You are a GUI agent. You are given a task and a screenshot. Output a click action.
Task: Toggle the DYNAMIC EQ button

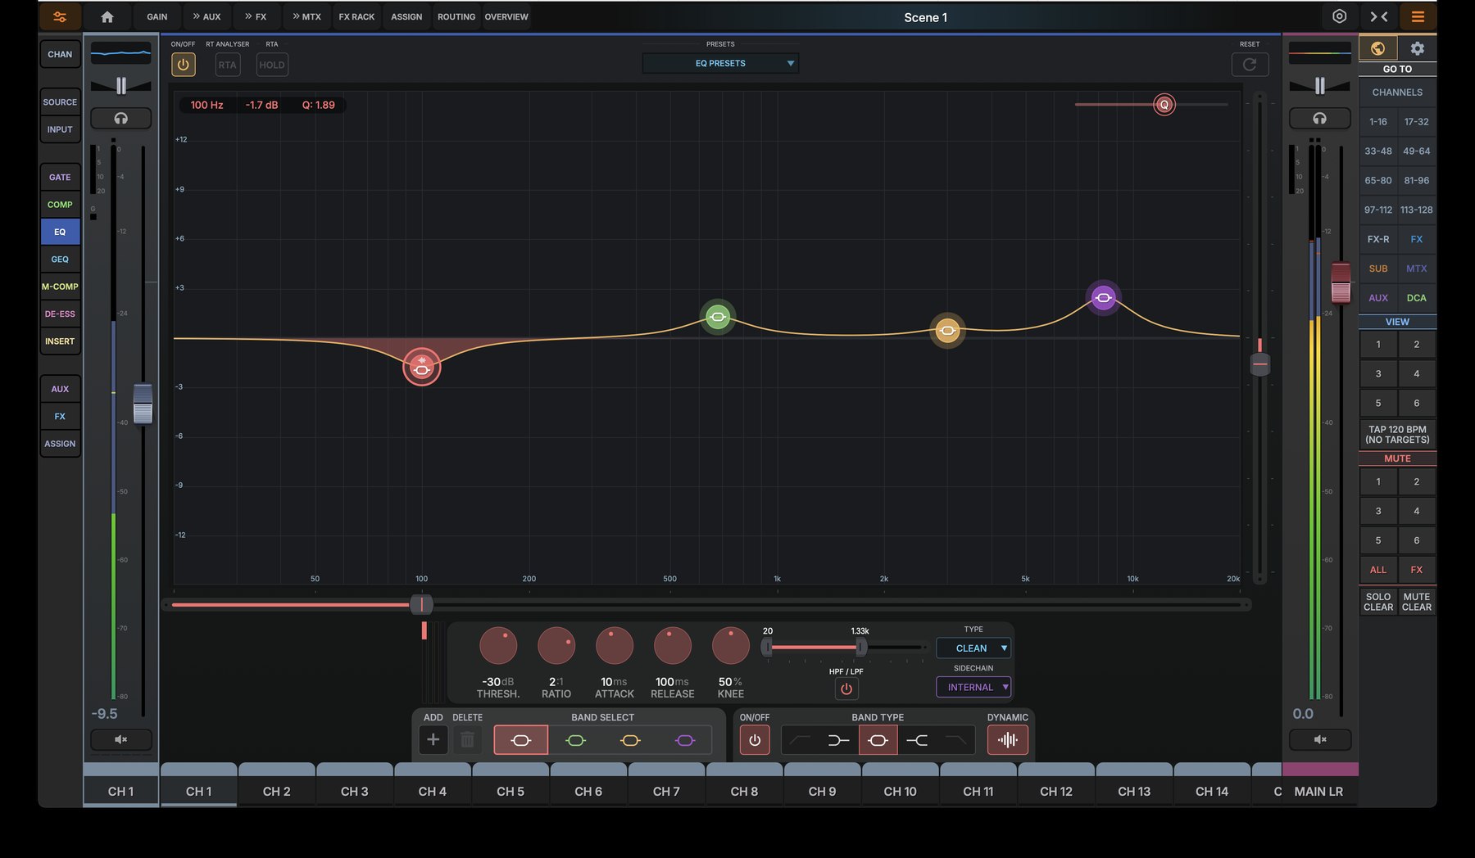(x=1008, y=740)
